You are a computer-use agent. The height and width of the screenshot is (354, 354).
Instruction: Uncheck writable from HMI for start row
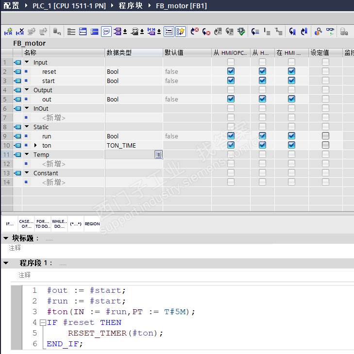(x=262, y=81)
